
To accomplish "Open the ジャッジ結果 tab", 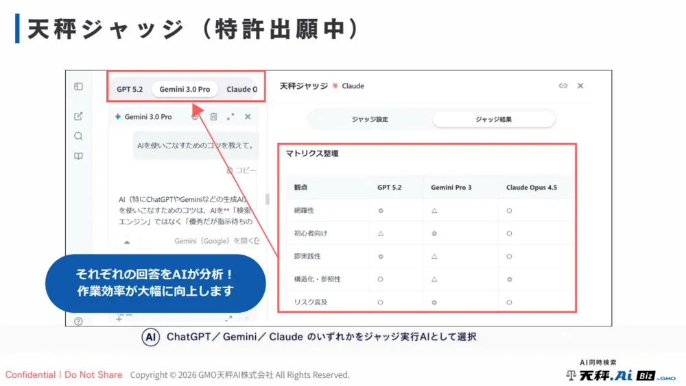I will (493, 119).
